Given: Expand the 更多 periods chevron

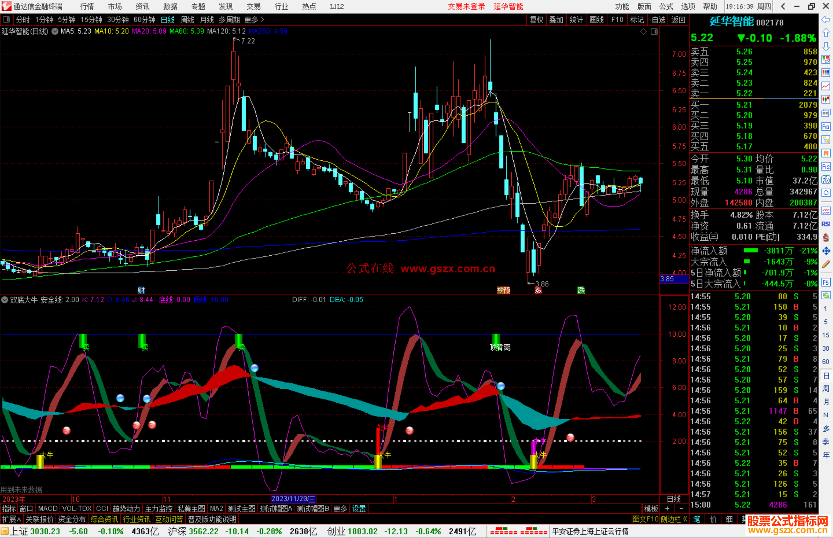Looking at the screenshot, I should [262, 20].
